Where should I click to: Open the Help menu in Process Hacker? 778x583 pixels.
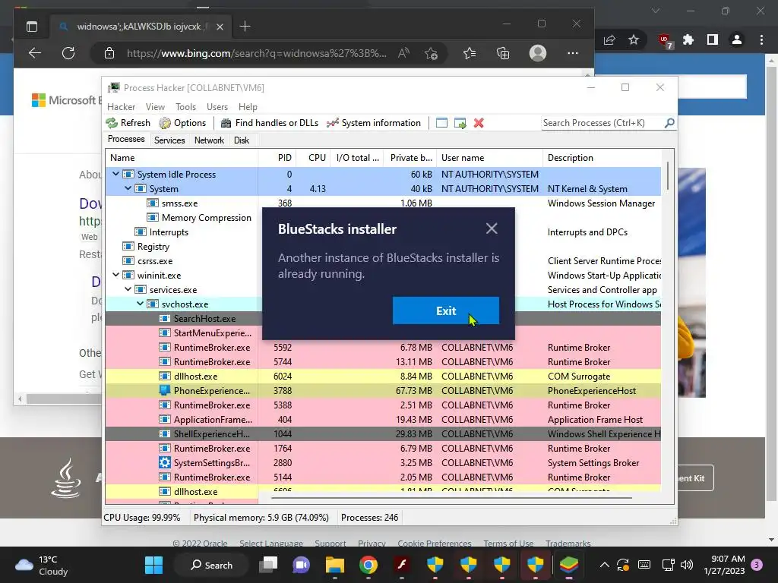[x=248, y=106]
